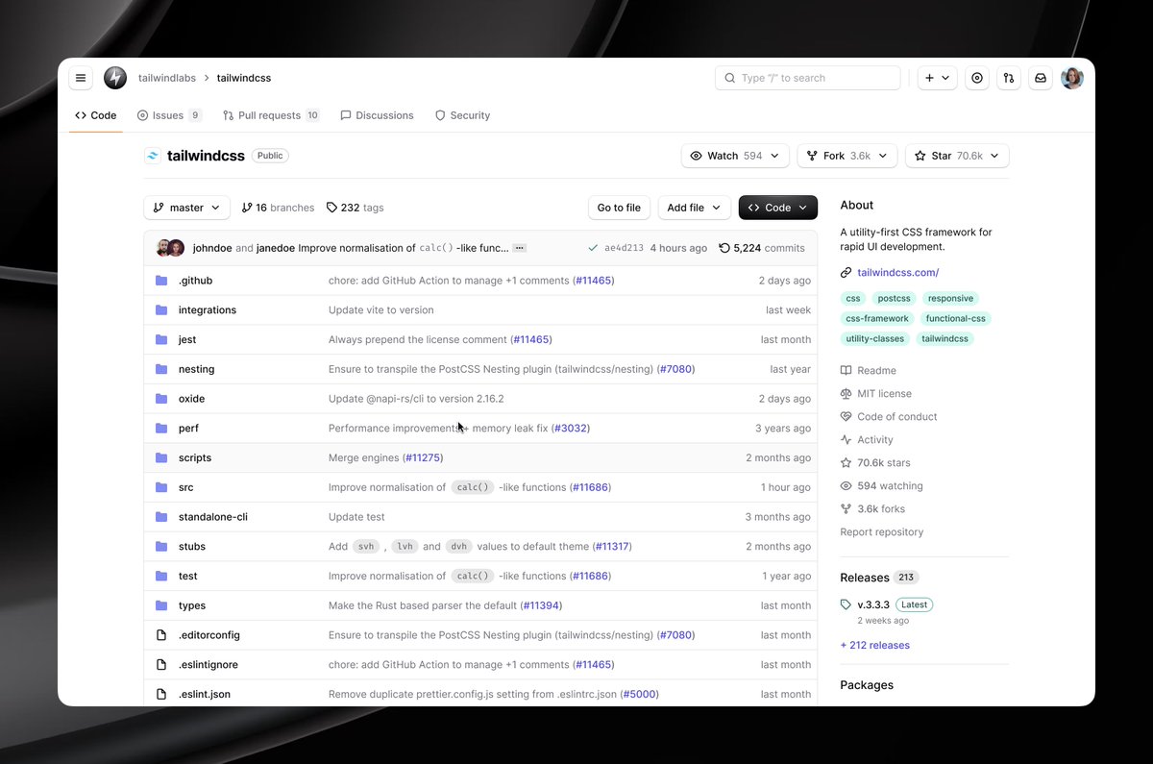The height and width of the screenshot is (764, 1153).
Task: Open commit hash ae4d213
Action: click(624, 248)
